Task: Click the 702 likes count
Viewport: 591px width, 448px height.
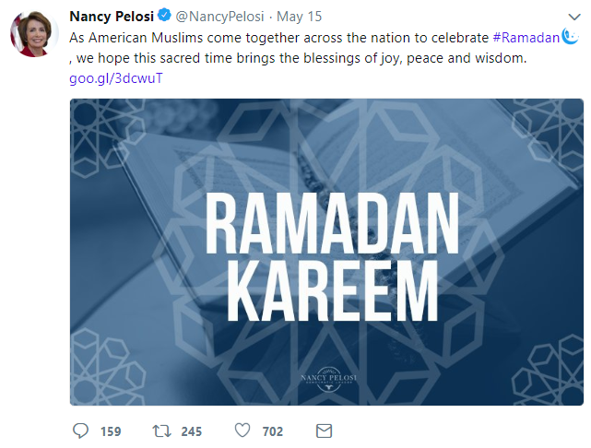Action: [x=273, y=431]
